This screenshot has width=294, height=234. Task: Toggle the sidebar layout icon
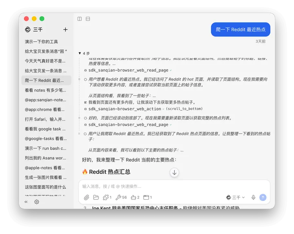pos(80,19)
